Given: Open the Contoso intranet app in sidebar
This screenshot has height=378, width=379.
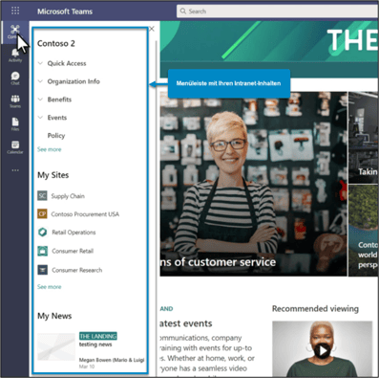Looking at the screenshot, I should (x=14, y=32).
